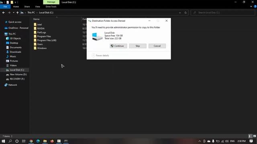Image resolution: width=257 pixels, height=144 pixels.
Task: Click the Search Local Disk field
Action: point(223,12)
